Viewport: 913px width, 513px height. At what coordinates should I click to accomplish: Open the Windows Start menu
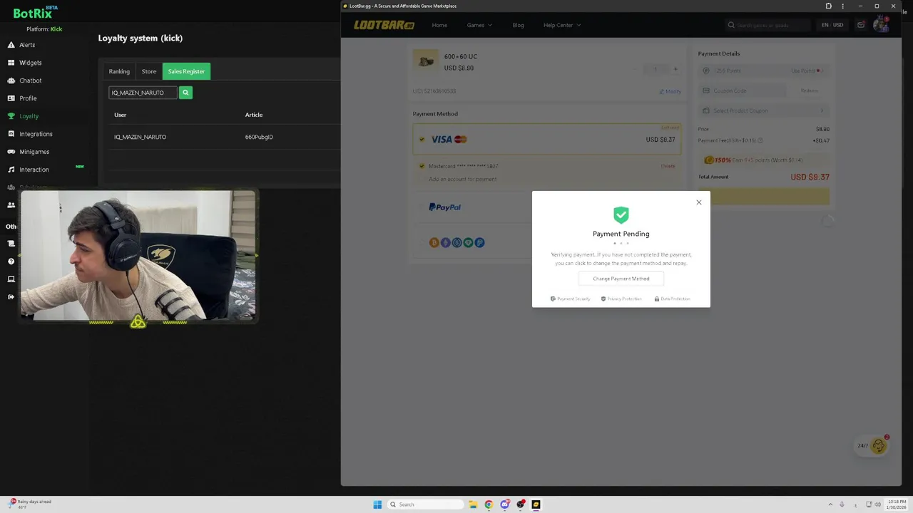pos(377,504)
